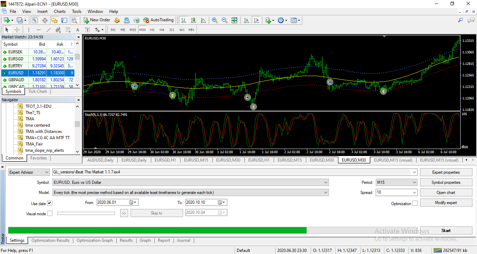Select the crosshair tool
This screenshot has height=254, width=477.
click(x=17, y=30)
